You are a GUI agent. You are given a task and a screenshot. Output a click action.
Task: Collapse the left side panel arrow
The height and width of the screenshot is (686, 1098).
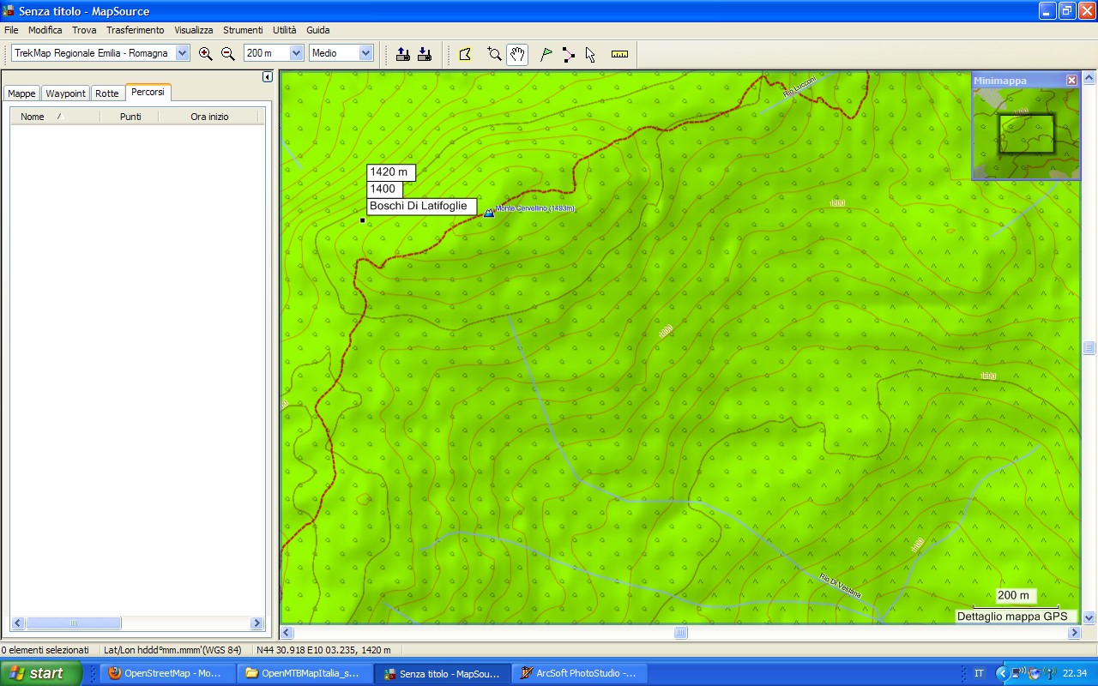click(267, 77)
